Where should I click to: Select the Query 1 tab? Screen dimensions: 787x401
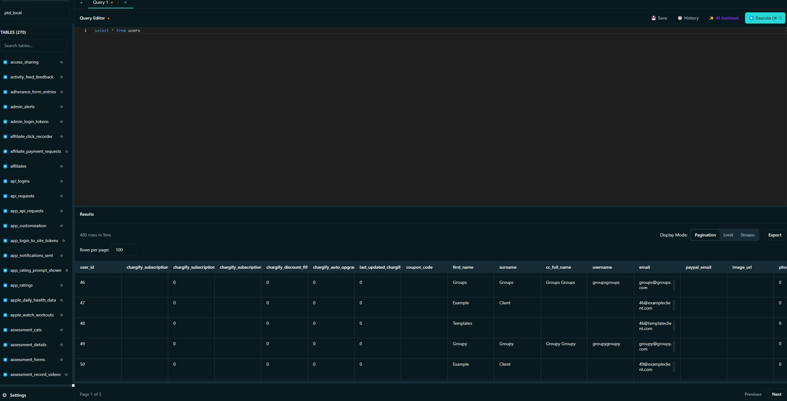[100, 2]
